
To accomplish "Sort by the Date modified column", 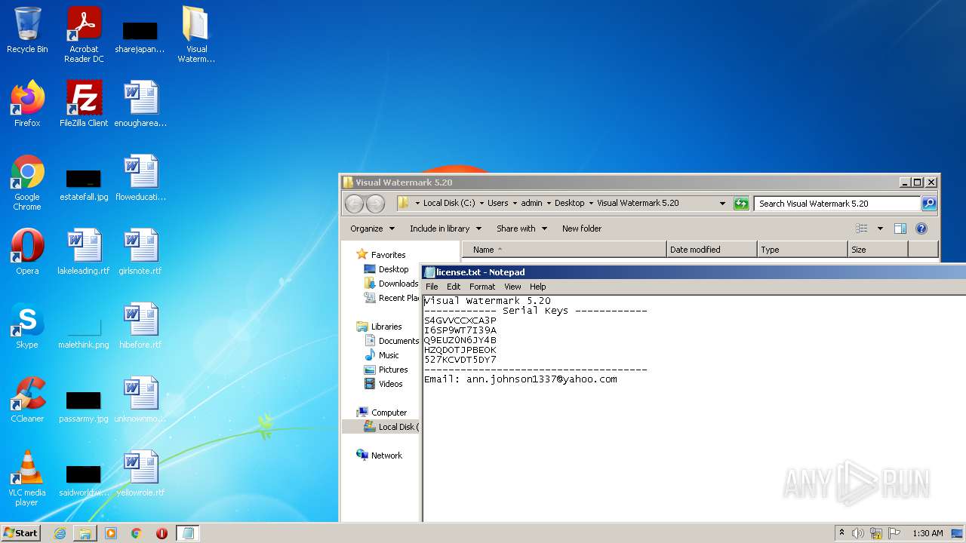I will [x=712, y=250].
